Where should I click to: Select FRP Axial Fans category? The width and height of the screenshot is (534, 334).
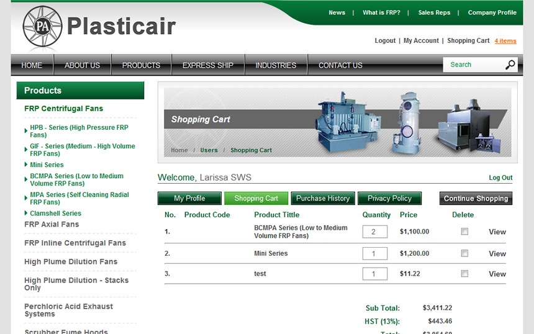[x=52, y=224]
